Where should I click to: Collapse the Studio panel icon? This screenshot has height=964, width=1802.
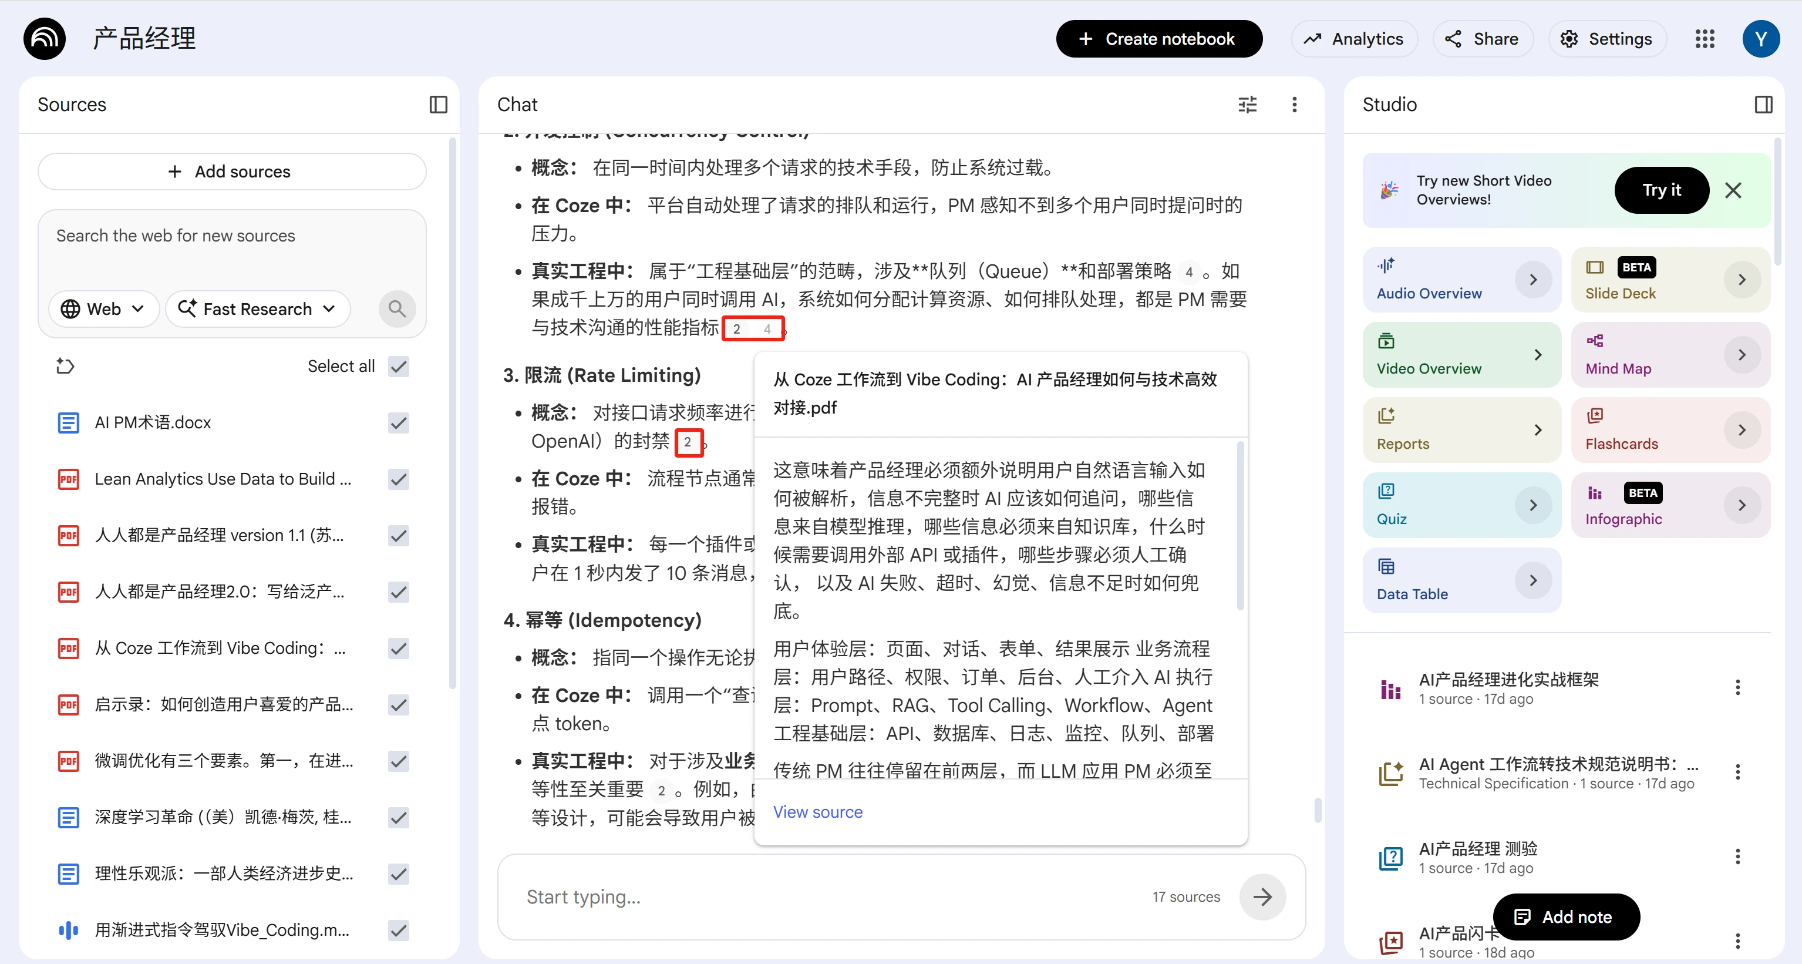click(1763, 105)
